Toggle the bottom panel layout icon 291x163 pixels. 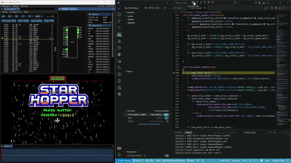point(264,3)
